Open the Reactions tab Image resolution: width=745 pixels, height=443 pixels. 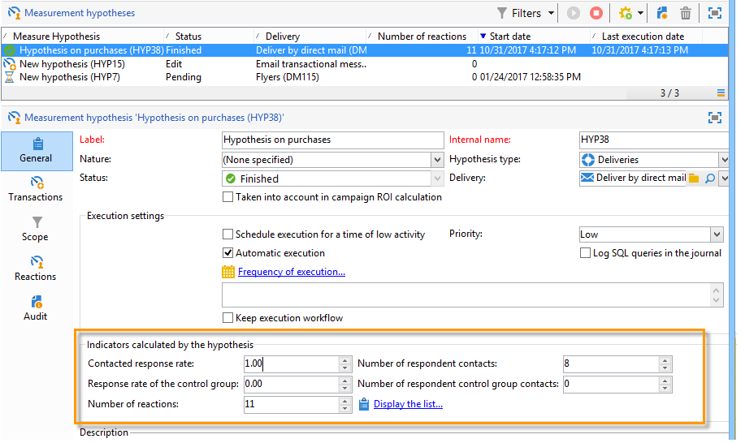click(36, 269)
